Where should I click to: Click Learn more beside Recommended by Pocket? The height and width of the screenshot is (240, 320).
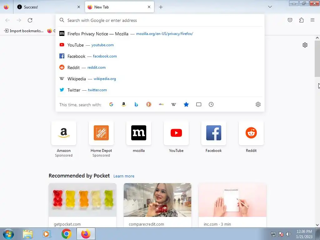(x=124, y=176)
